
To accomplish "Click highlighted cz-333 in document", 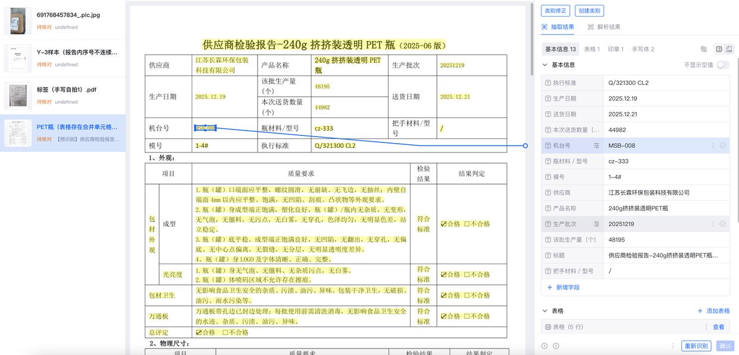I will [324, 128].
